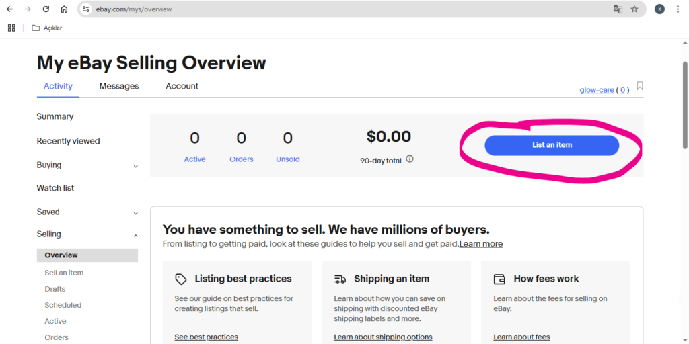The image size is (689, 344).
Task: Open Drafts under Selling
Action: point(55,289)
